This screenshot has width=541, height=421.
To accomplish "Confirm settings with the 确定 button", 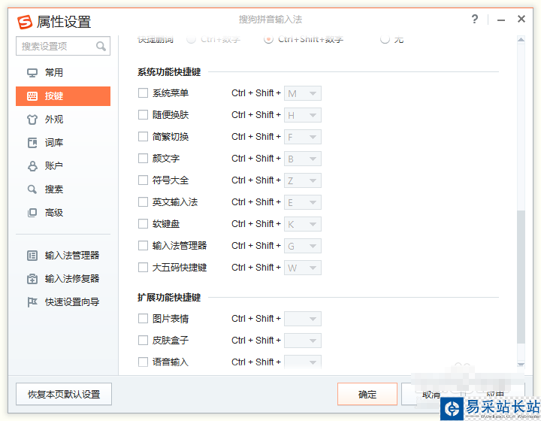I will 367,394.
